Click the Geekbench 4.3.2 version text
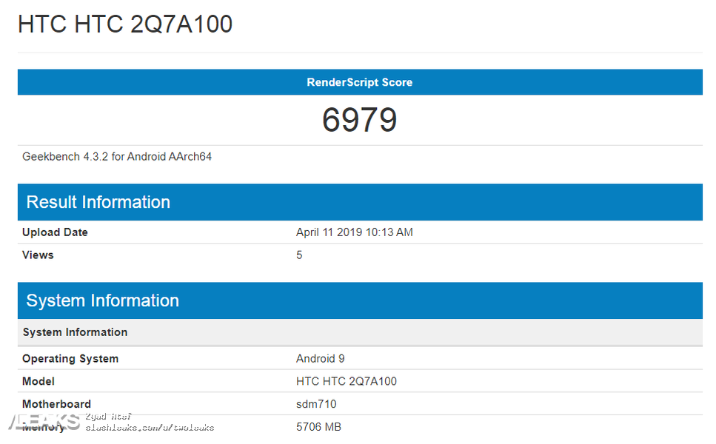The height and width of the screenshot is (444, 716). click(x=117, y=157)
